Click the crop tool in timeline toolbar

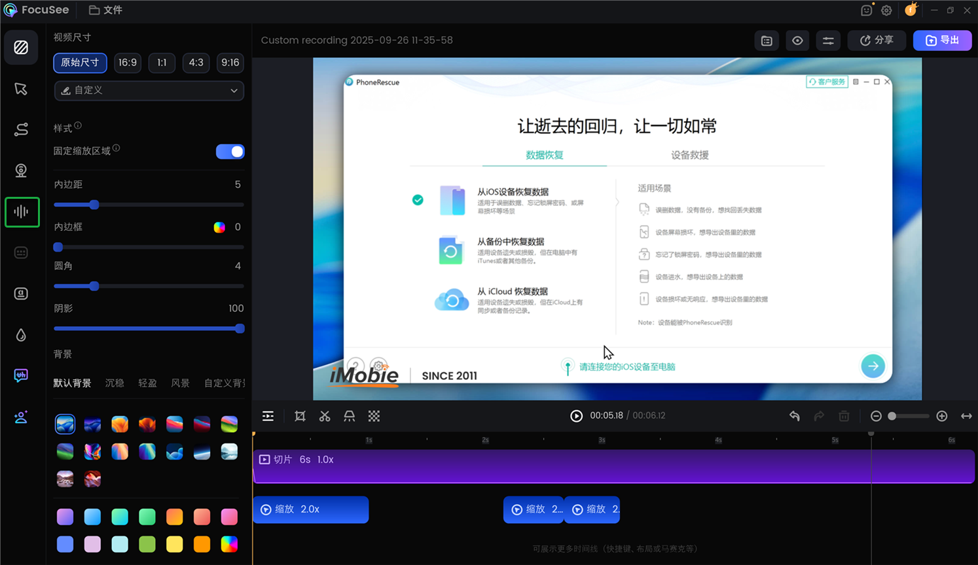(x=300, y=416)
